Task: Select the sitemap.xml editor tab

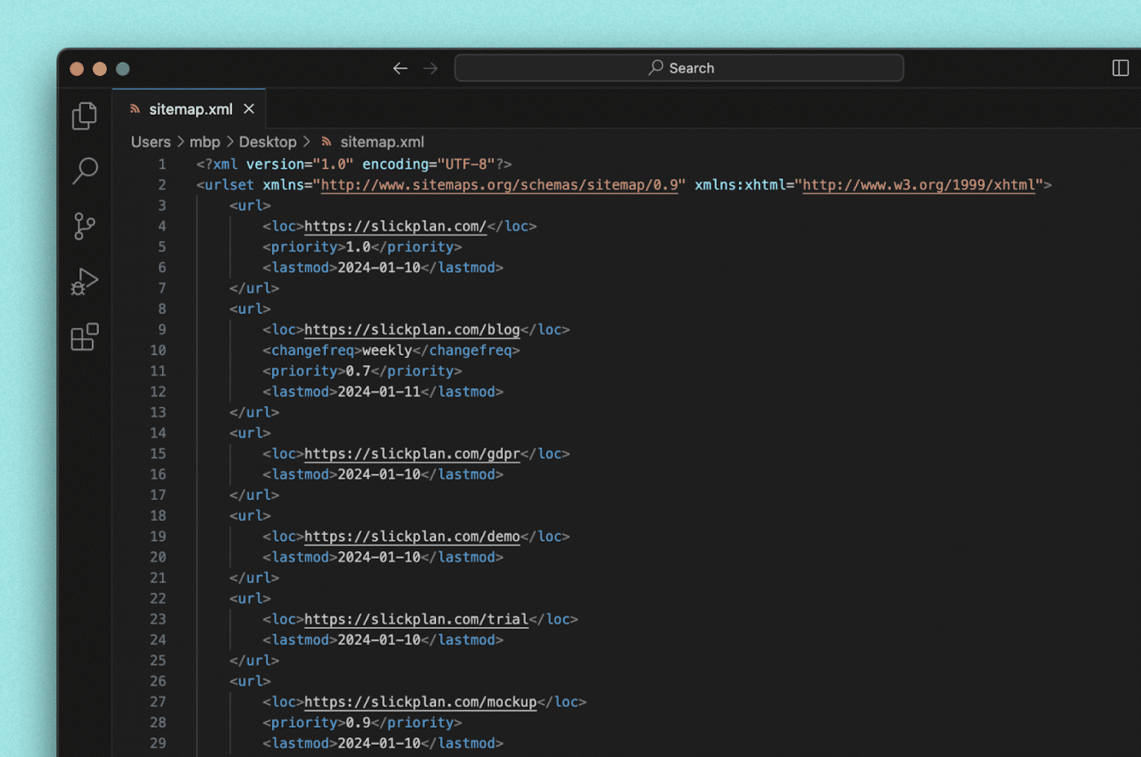Action: [190, 109]
